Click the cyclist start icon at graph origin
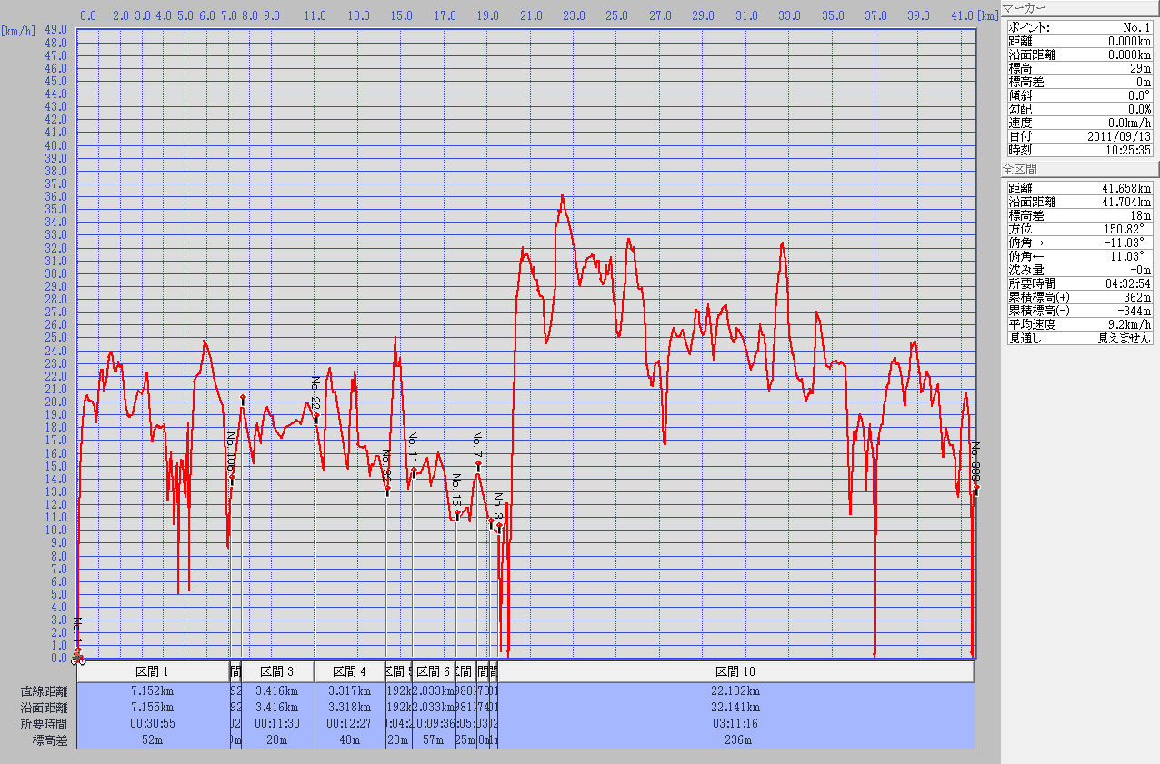Image resolution: width=1160 pixels, height=764 pixels. click(x=78, y=659)
